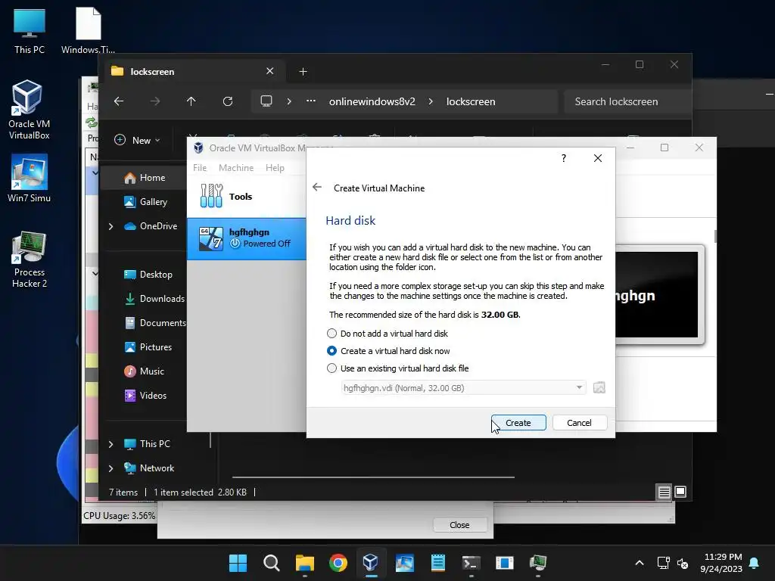Open the breadcrumb ellipsis overflow
The width and height of the screenshot is (775, 581).
click(311, 101)
